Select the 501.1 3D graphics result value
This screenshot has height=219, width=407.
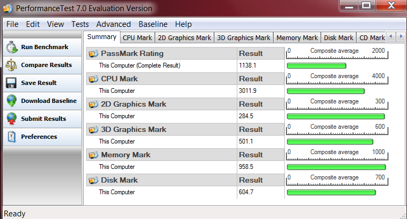tap(246, 141)
